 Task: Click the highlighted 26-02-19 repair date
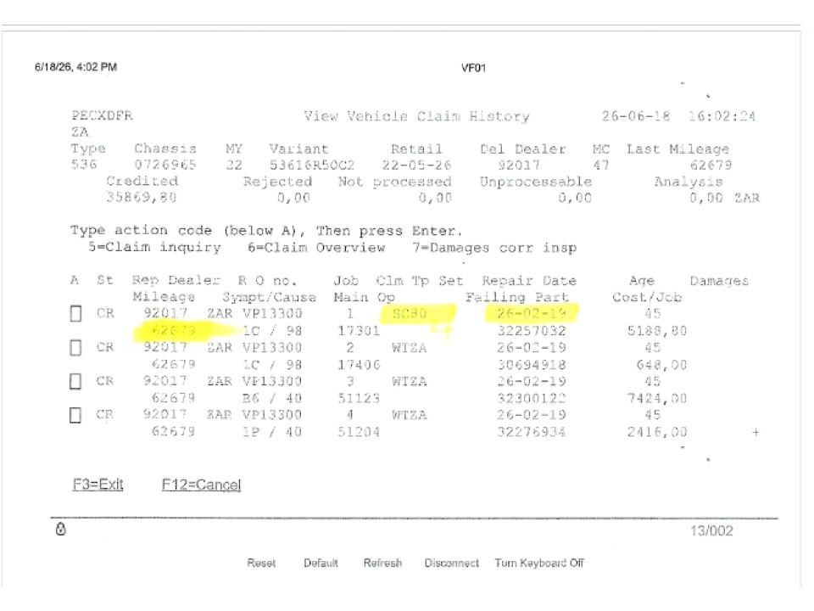[x=531, y=313]
